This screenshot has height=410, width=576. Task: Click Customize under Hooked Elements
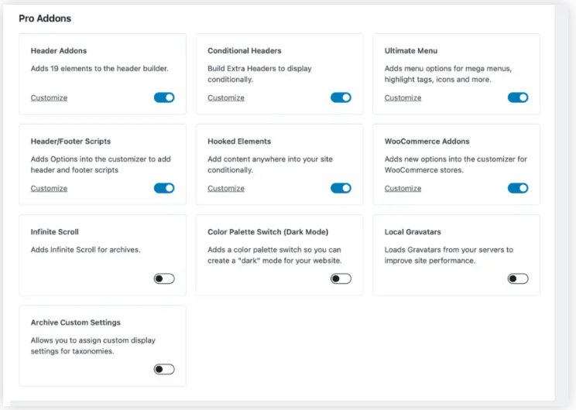(226, 189)
